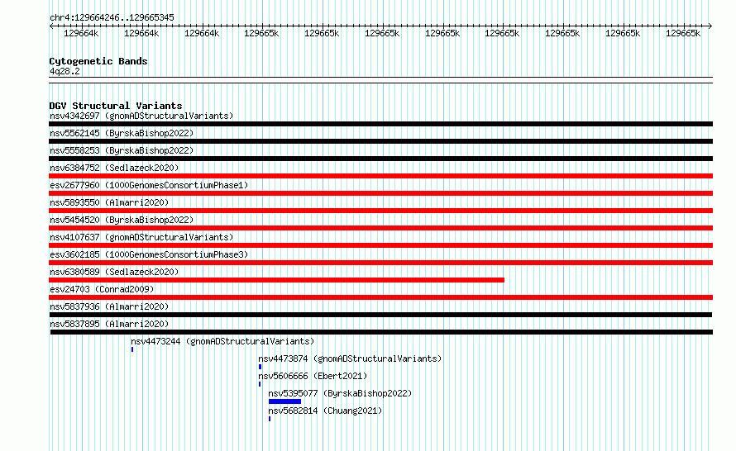Select the DGV Structural Variants track title

click(116, 106)
